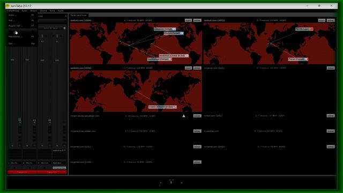Choose Midi... in Preferências dropdown
343x193 pixels.
(x=21, y=20)
